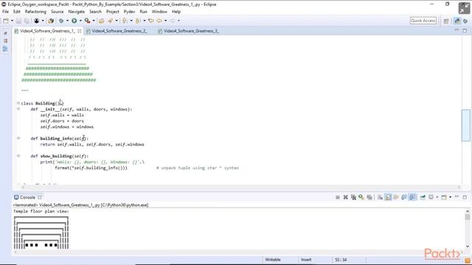Image resolution: width=472 pixels, height=265 pixels.
Task: Open the Help menu
Action: [176, 12]
